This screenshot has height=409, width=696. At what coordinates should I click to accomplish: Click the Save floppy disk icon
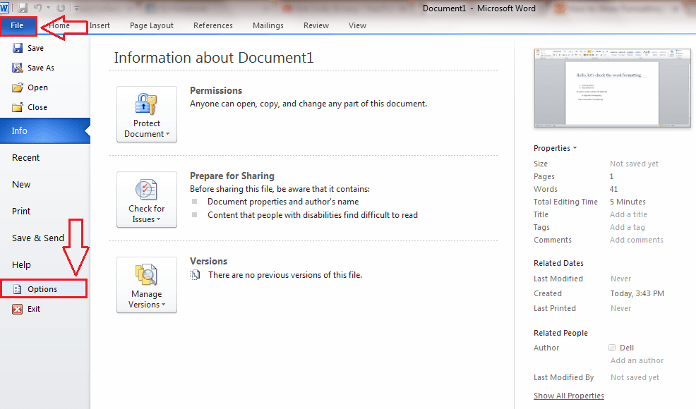[18, 48]
